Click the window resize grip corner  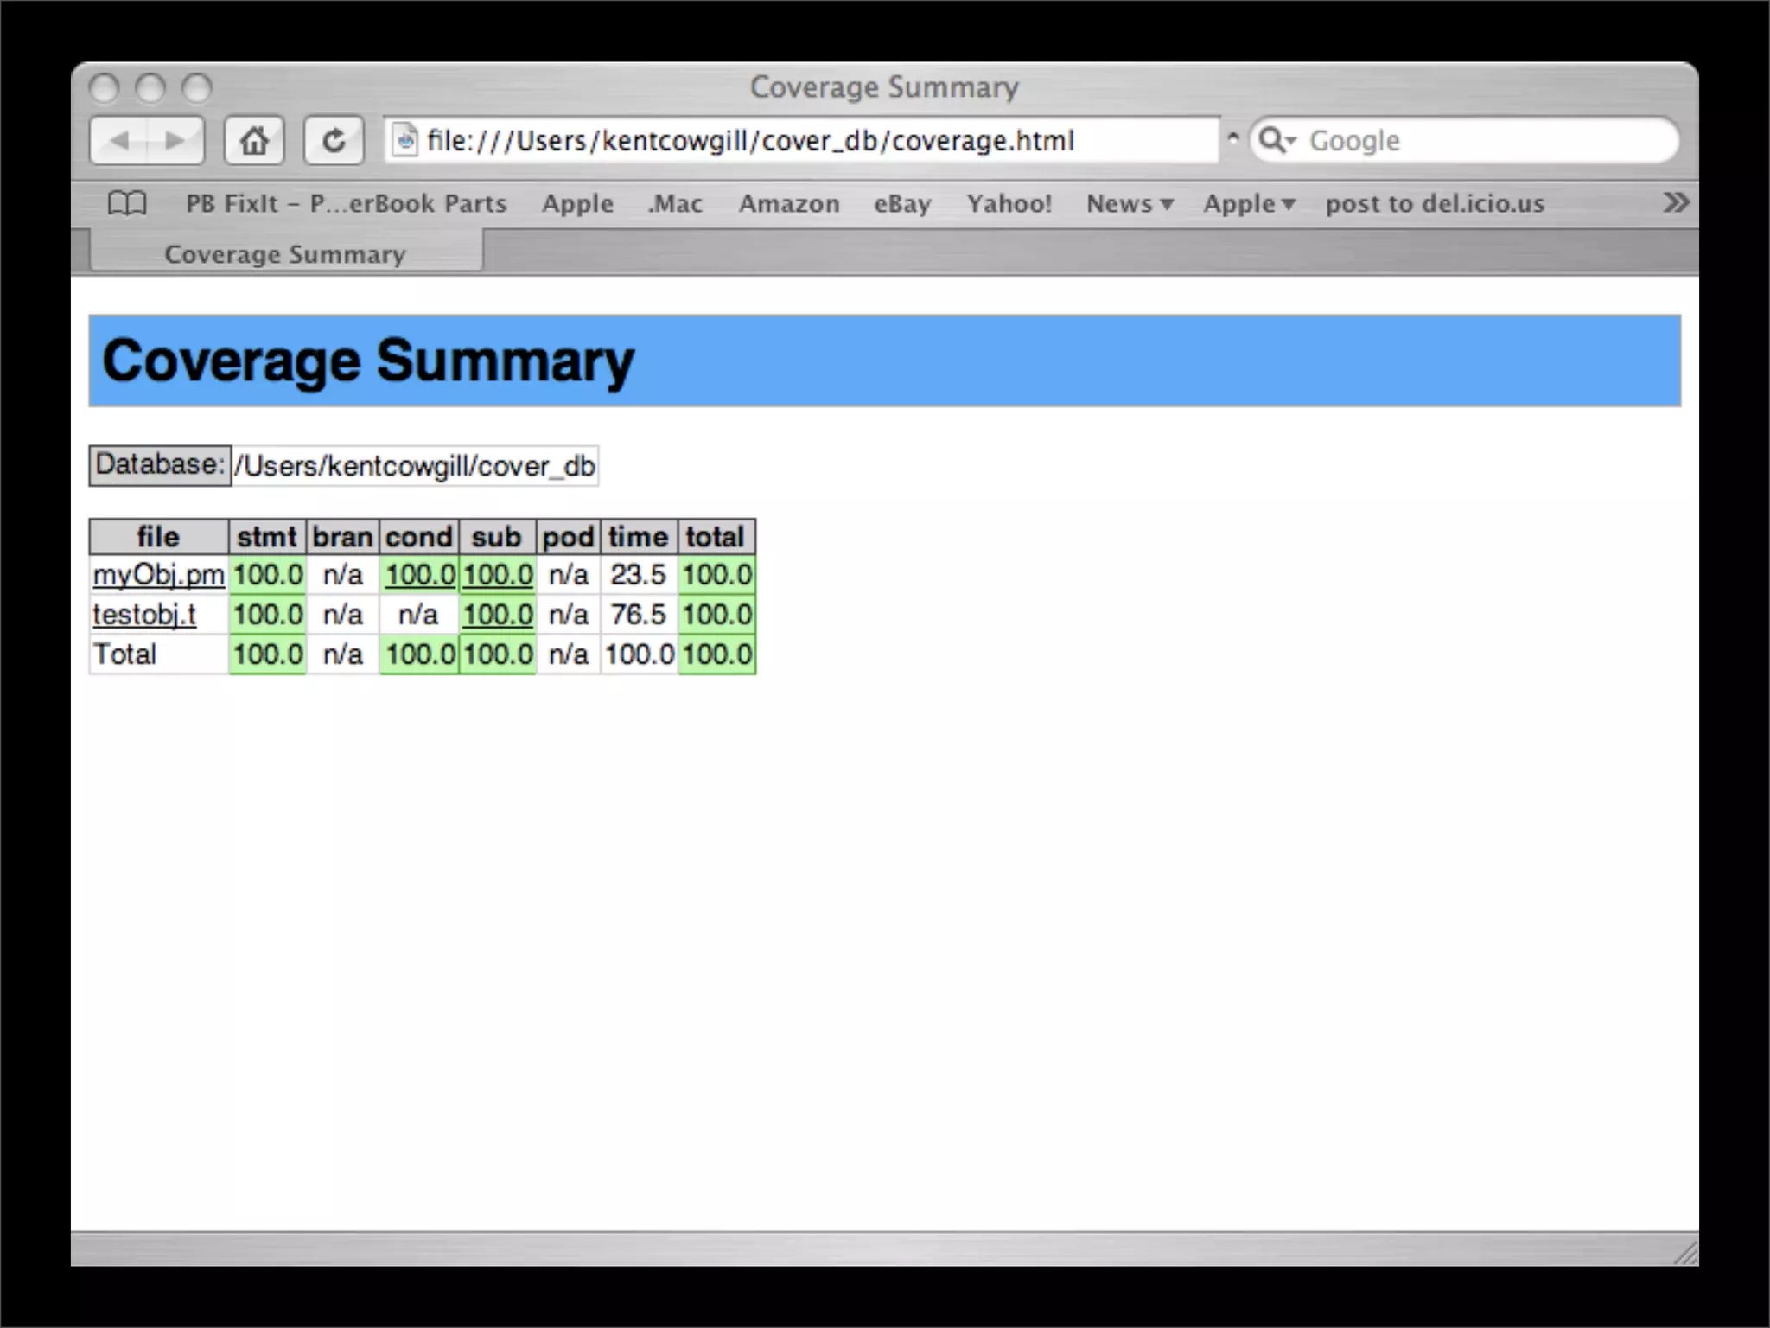click(x=1684, y=1253)
